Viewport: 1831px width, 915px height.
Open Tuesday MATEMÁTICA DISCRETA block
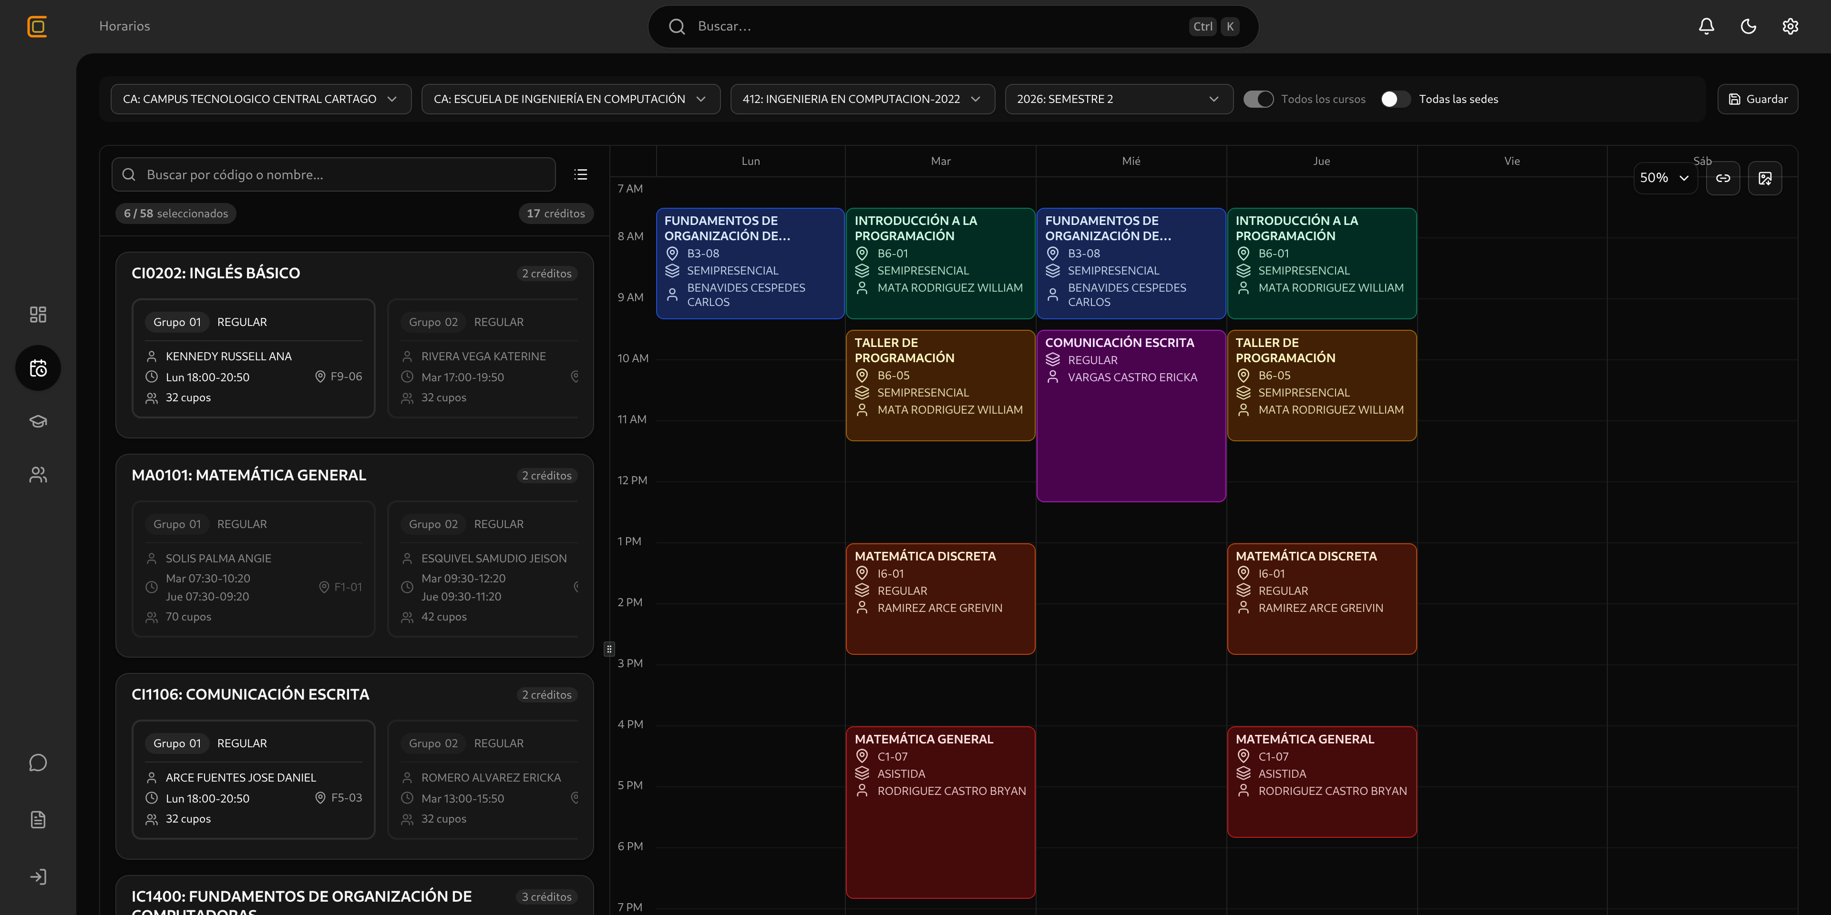(x=940, y=599)
